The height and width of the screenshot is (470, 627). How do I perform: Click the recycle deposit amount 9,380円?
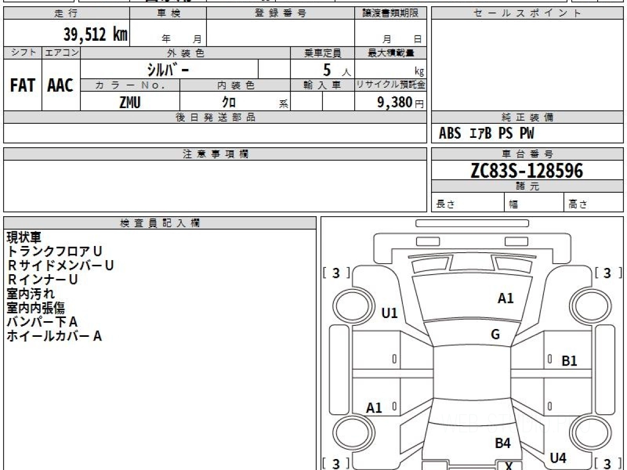click(x=401, y=102)
